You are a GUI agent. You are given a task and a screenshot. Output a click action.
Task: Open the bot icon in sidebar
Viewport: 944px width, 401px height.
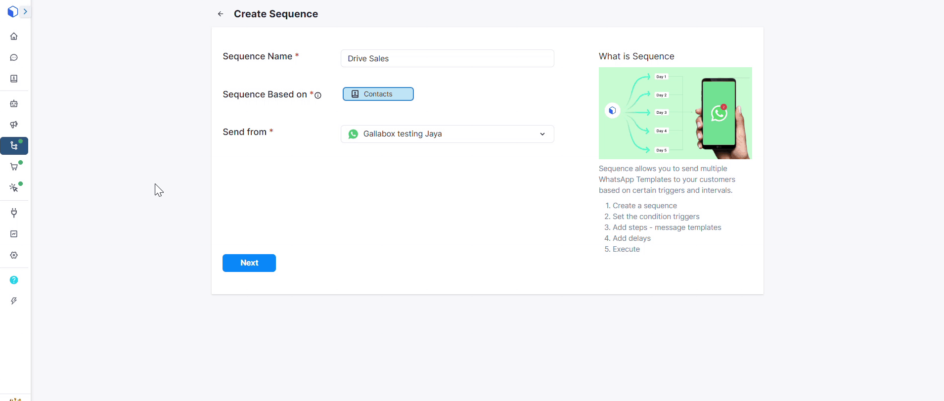pos(14,104)
